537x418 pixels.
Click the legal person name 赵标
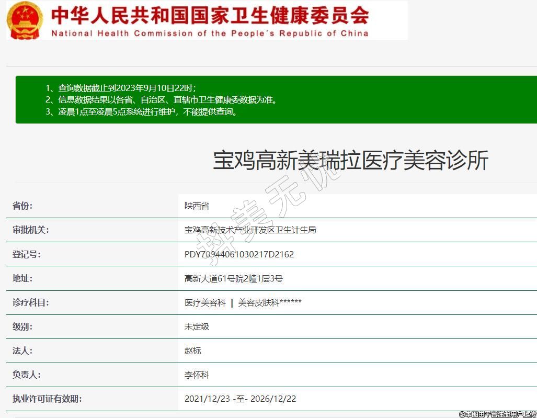(192, 351)
